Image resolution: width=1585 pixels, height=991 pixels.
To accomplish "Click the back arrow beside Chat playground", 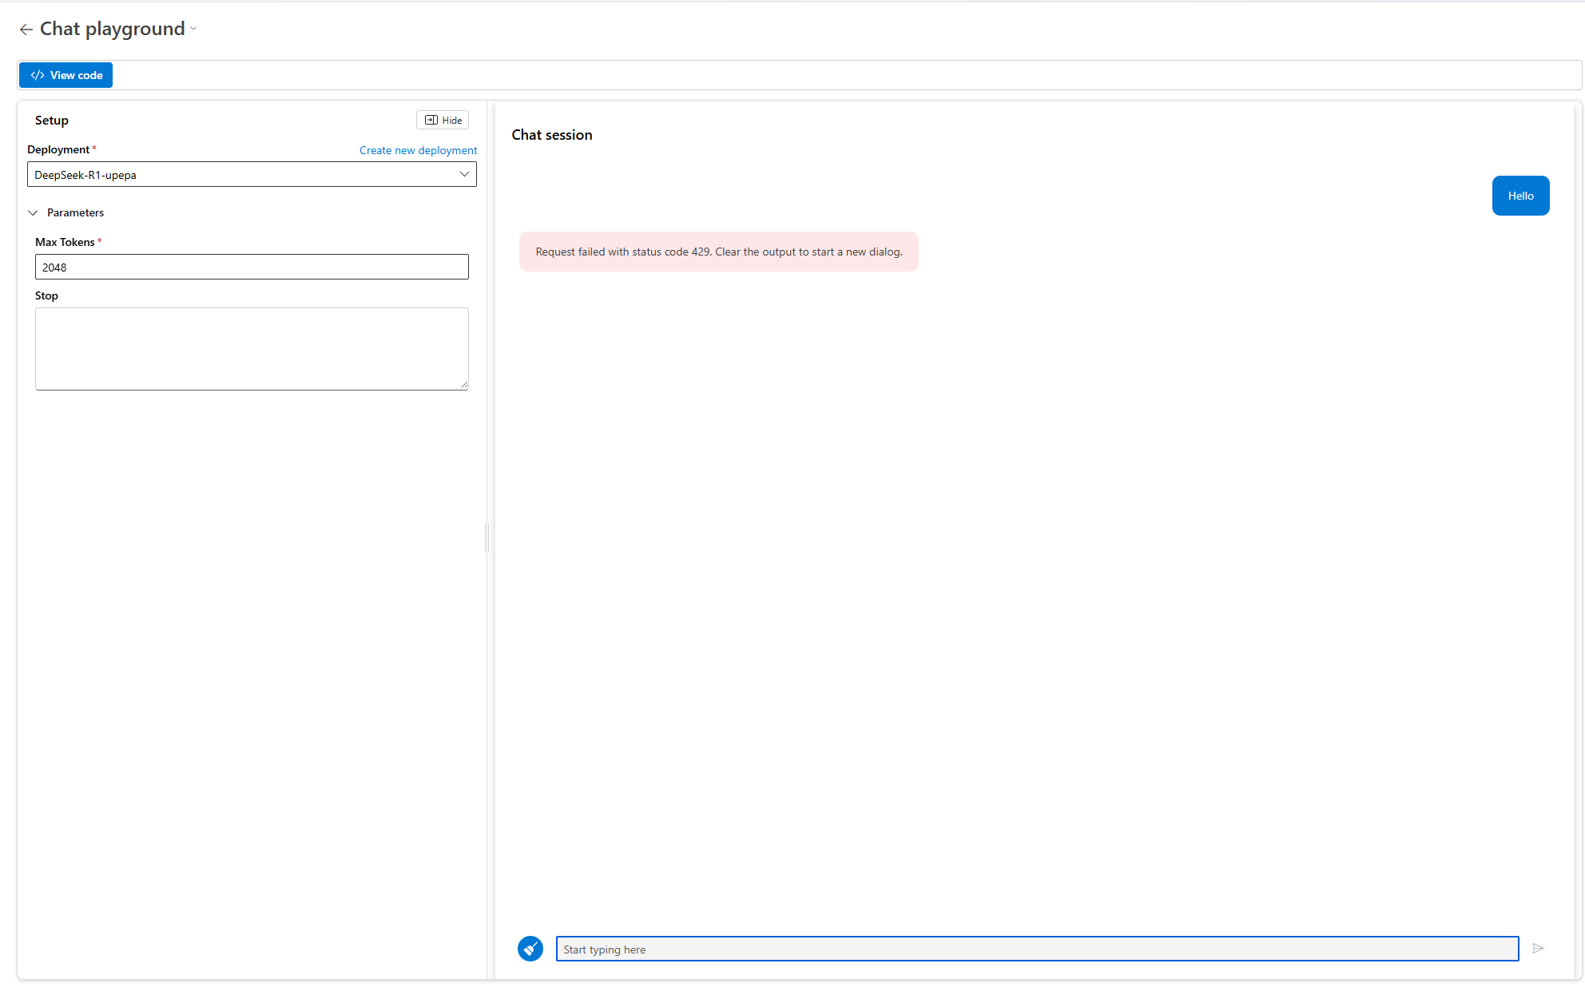I will click(x=26, y=30).
